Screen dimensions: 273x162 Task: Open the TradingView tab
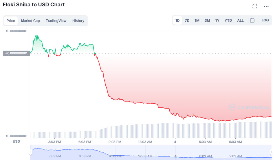click(56, 21)
